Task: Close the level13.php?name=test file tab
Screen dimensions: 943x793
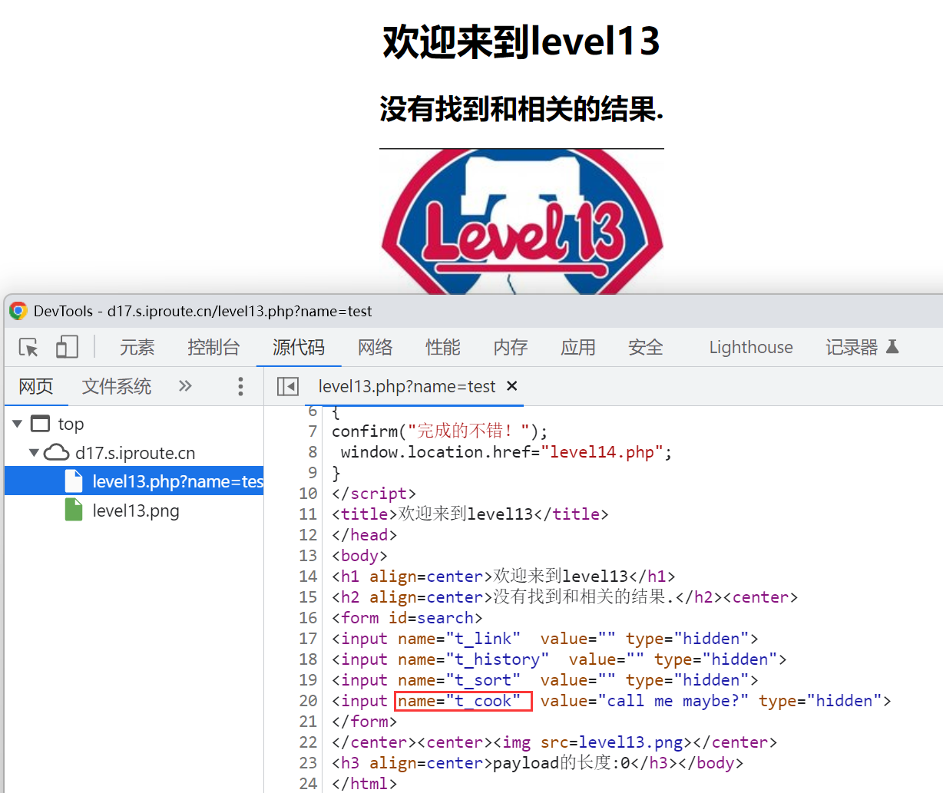Action: (x=512, y=386)
